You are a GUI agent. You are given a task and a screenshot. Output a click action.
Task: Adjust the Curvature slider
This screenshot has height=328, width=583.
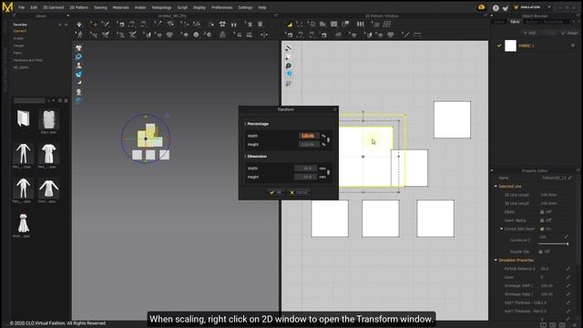[554, 244]
